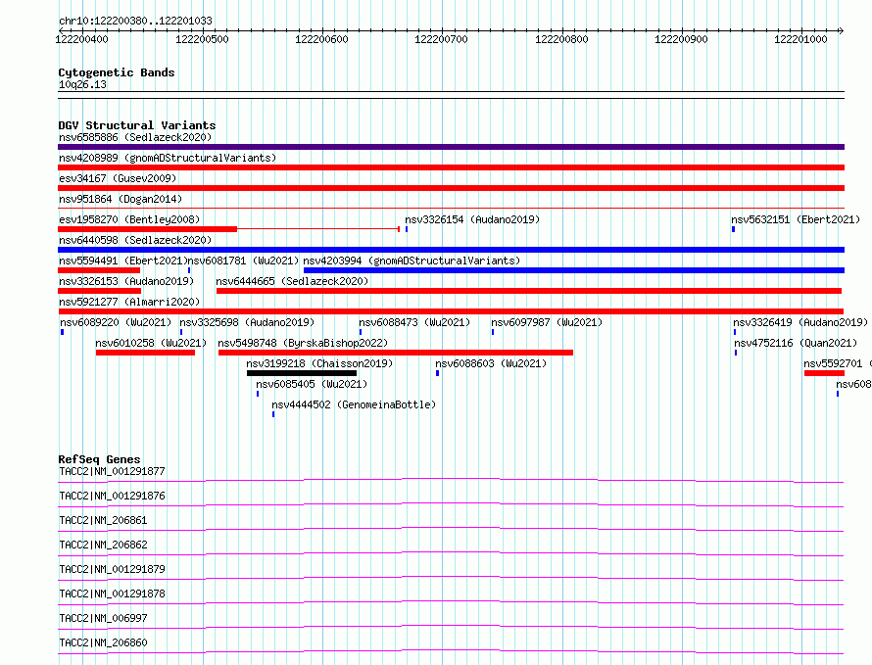
Task: Click ruler position 122200700
Action: pyautogui.click(x=442, y=39)
